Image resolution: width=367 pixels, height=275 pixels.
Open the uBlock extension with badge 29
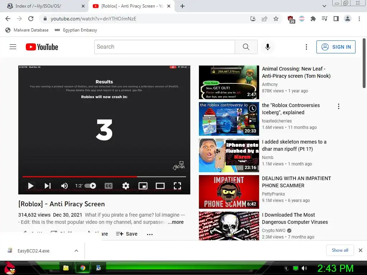(x=291, y=19)
